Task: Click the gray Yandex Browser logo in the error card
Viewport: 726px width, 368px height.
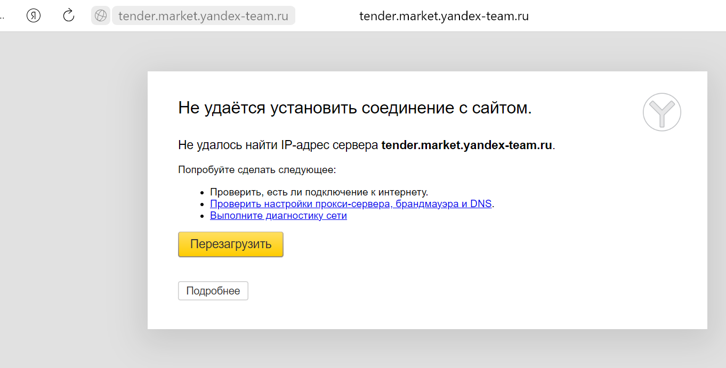Action: [x=662, y=112]
